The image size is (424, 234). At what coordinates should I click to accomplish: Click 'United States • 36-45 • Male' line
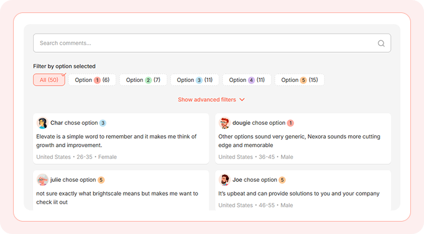(256, 157)
